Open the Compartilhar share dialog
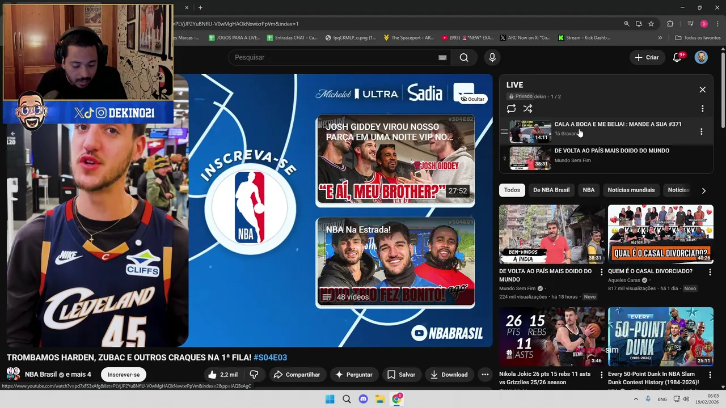The image size is (726, 408). pyautogui.click(x=297, y=375)
